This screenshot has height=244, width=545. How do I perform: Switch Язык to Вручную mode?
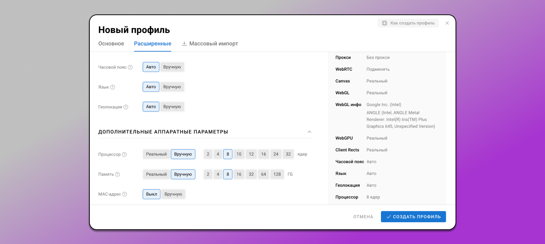coord(172,87)
